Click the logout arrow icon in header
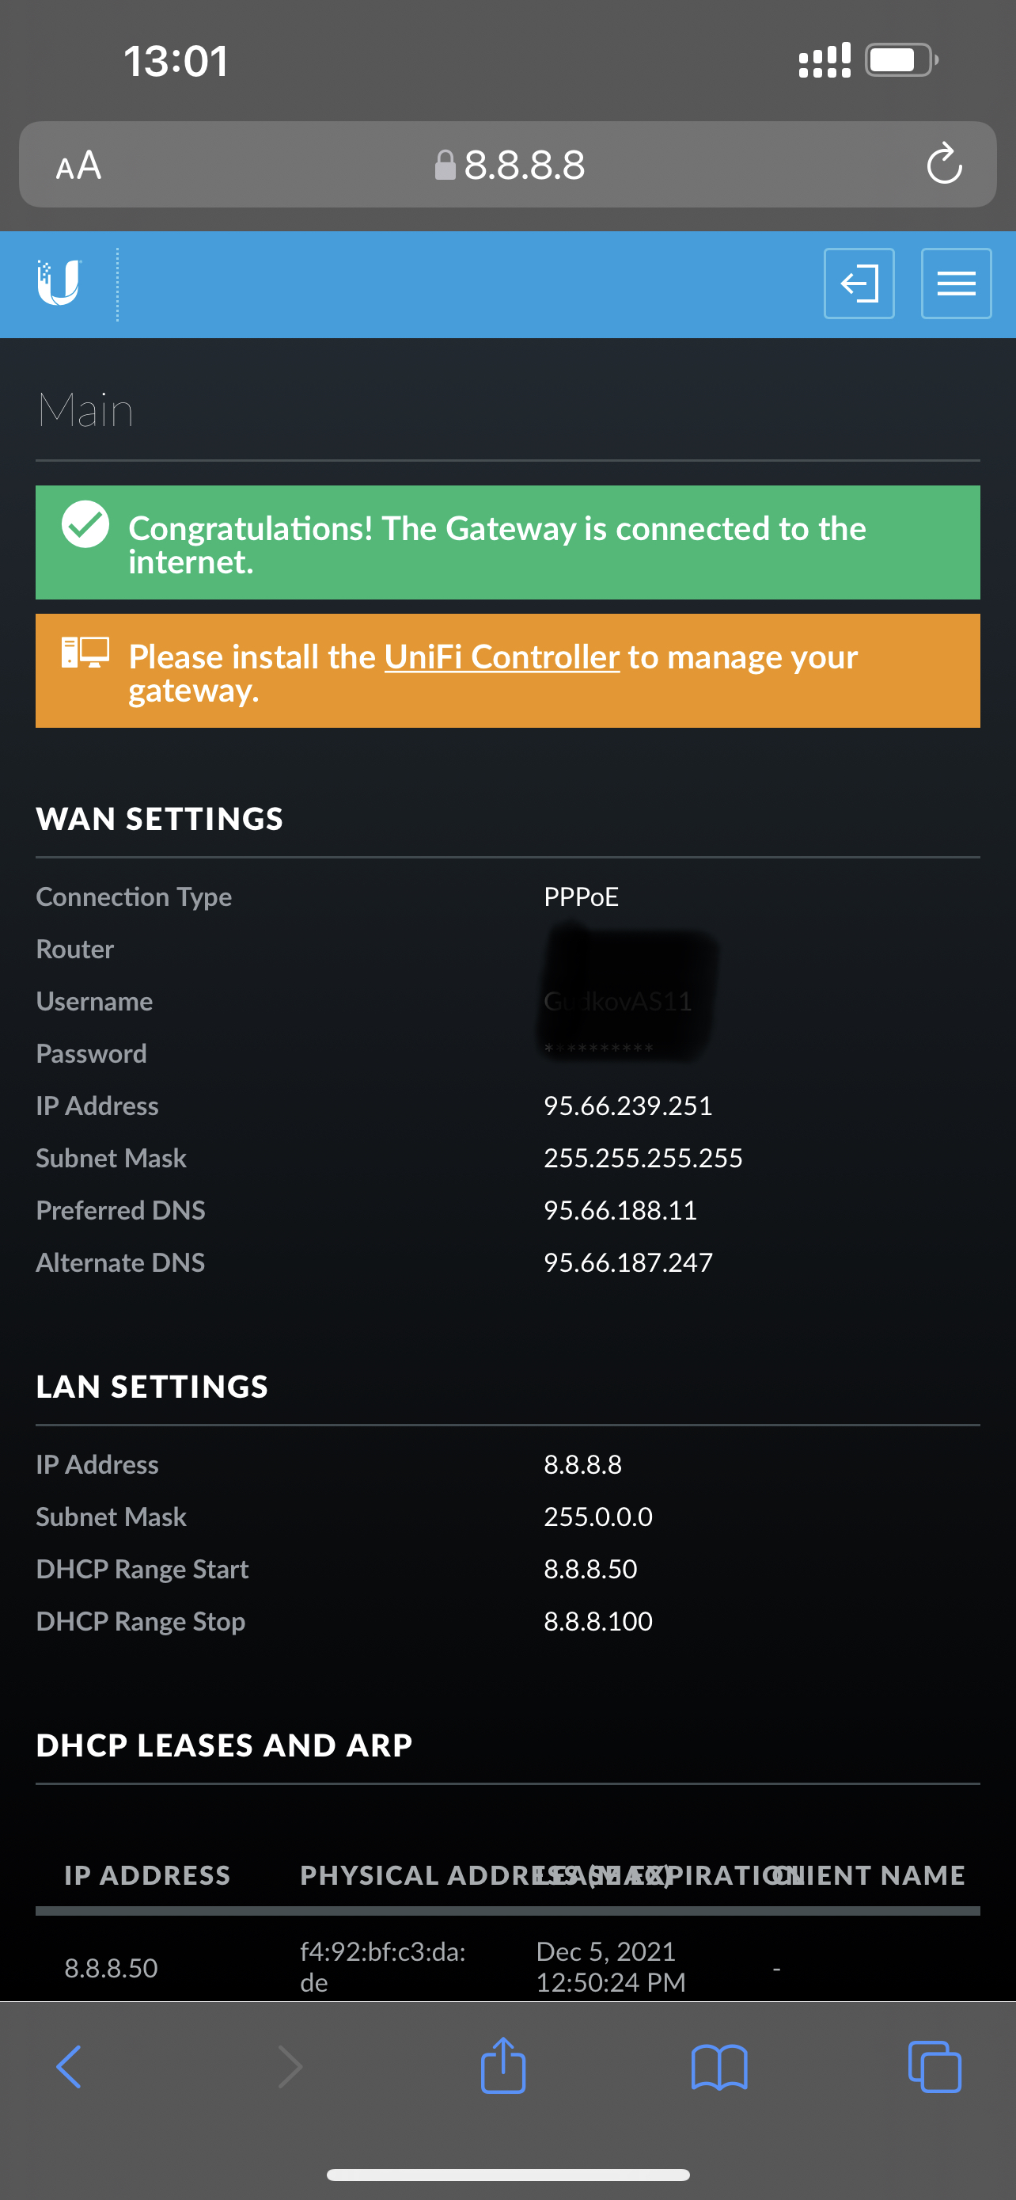Viewport: 1016px width, 2200px height. click(859, 284)
